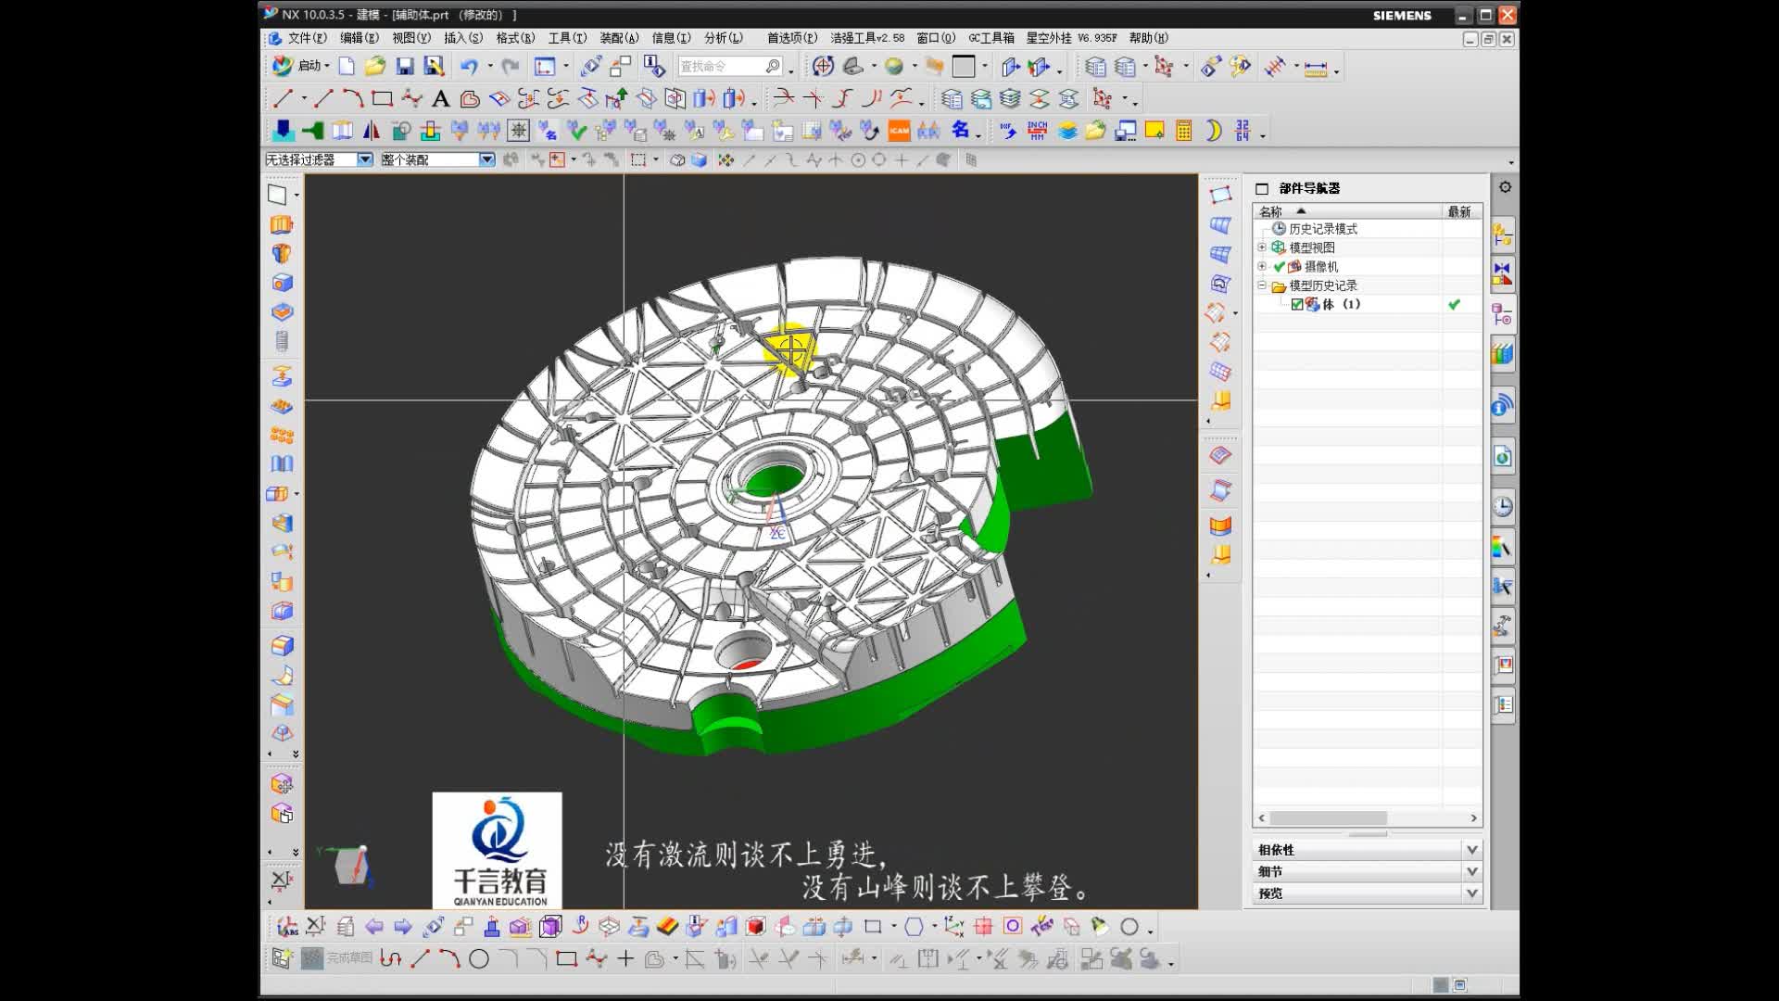Expand the 预览 panel section
Viewport: 1779px width, 1001px height.
[1472, 893]
